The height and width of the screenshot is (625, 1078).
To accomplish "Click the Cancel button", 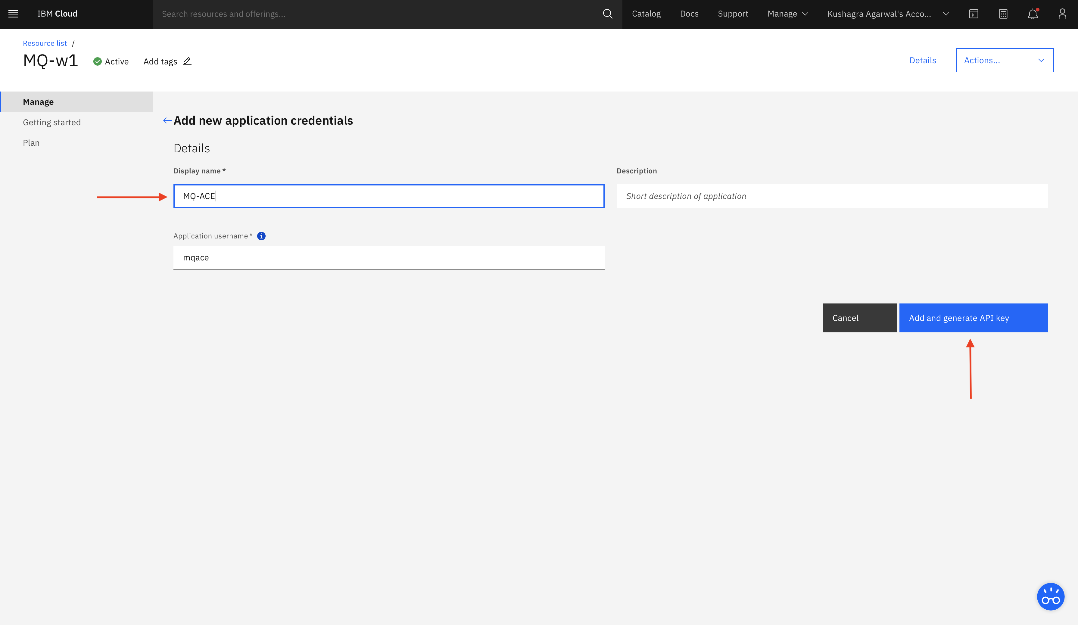I will [859, 318].
